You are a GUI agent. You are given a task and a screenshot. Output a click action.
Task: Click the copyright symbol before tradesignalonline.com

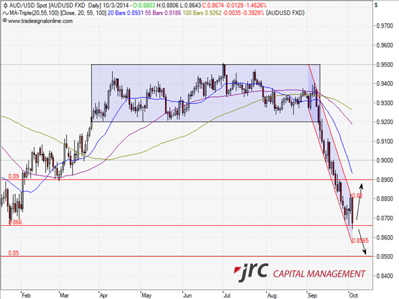click(x=5, y=20)
